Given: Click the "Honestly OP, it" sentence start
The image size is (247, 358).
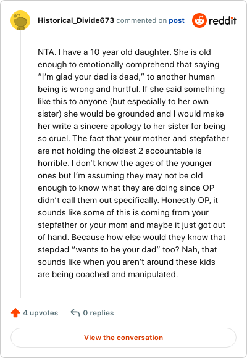Looking at the screenshot, I should click(x=190, y=200).
